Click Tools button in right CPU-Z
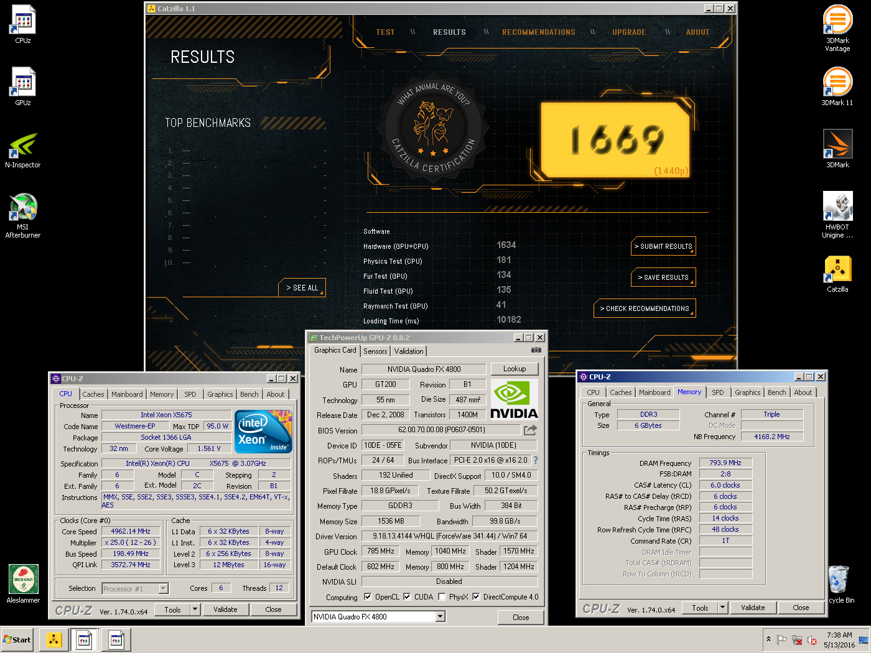This screenshot has height=653, width=871. [700, 608]
